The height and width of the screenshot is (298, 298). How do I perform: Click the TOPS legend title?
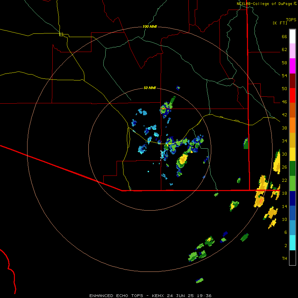291,20
